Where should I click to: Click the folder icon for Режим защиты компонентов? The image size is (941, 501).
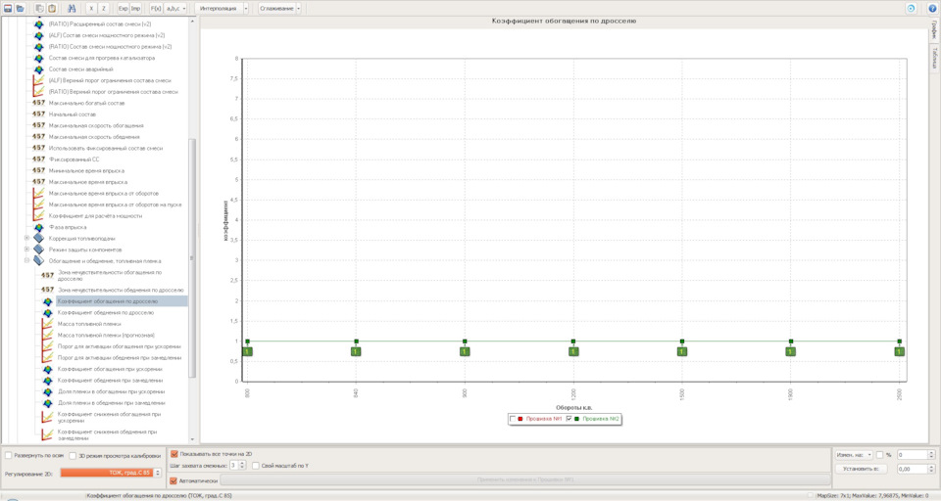point(39,250)
